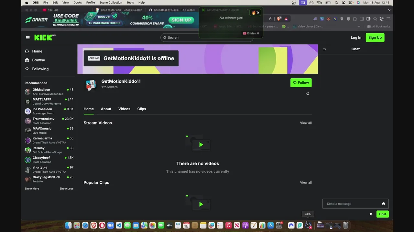
Task: Open Finder in the Dock
Action: [x=68, y=225]
